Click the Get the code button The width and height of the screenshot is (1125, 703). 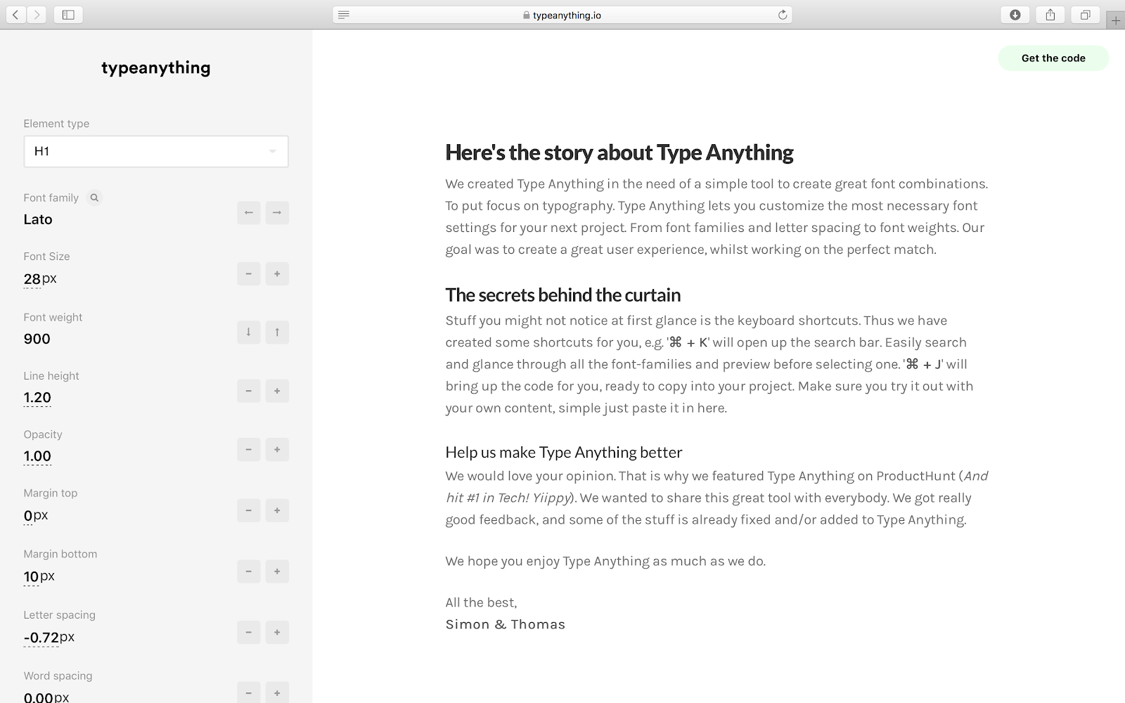[1053, 58]
